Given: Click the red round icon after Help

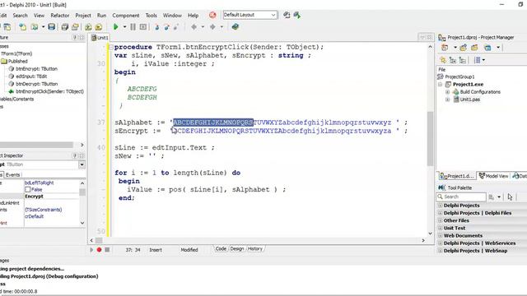Looking at the screenshot, I should coord(212,15).
